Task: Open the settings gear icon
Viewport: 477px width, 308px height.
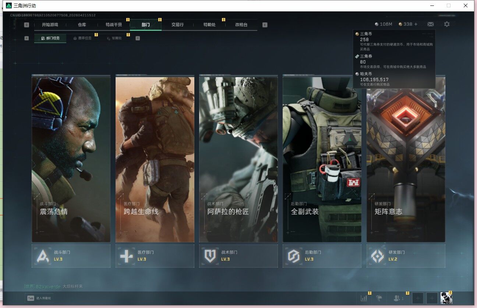Action: coord(447,24)
